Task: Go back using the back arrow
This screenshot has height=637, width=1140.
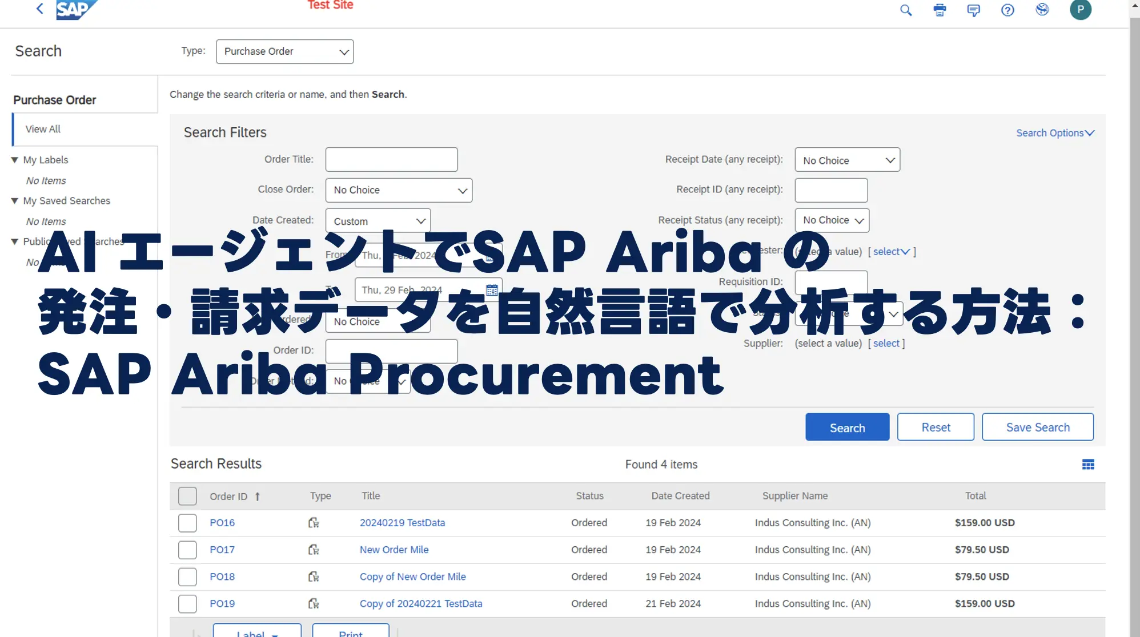Action: coord(39,9)
